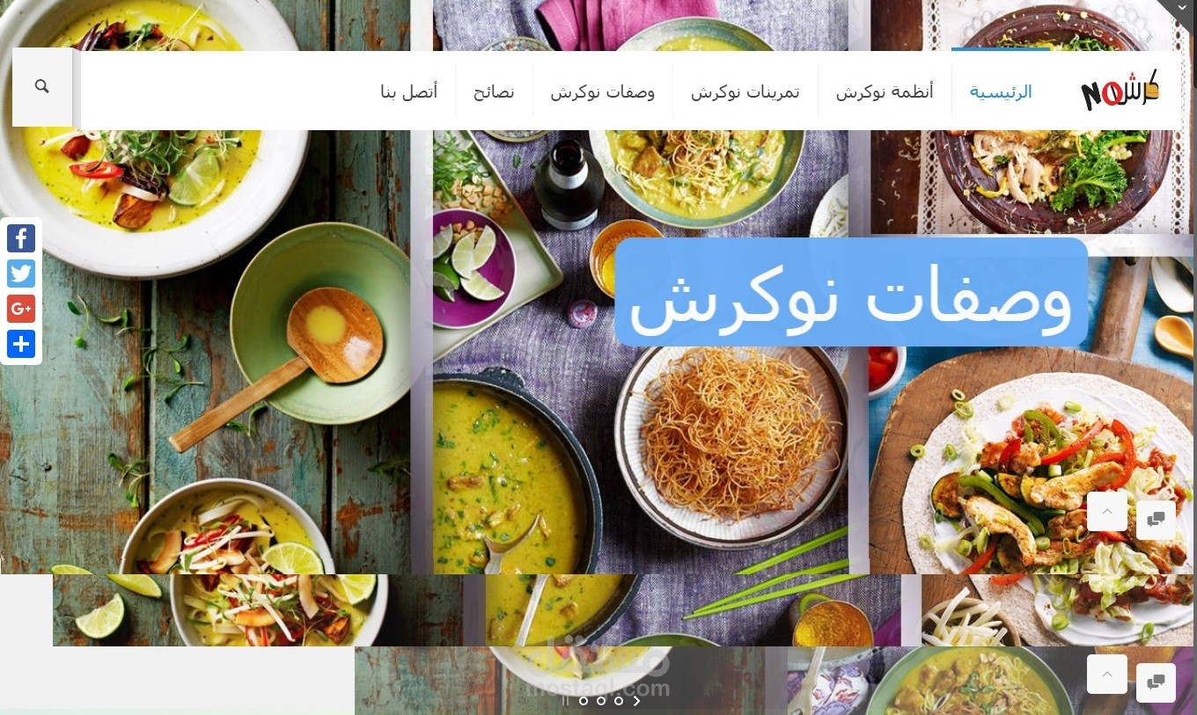Image resolution: width=1197 pixels, height=715 pixels.
Task: Open the search magnifier icon
Action: click(41, 86)
